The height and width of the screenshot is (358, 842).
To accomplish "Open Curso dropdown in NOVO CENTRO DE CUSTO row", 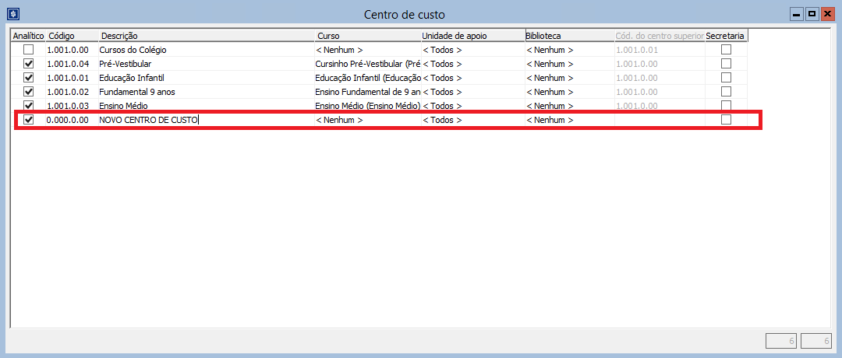I will pos(366,120).
